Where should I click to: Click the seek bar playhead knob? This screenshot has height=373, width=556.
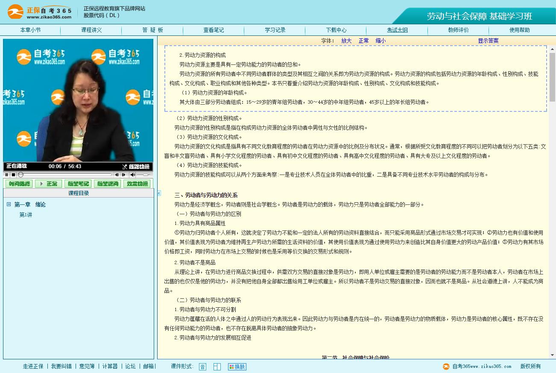[x=20, y=175]
